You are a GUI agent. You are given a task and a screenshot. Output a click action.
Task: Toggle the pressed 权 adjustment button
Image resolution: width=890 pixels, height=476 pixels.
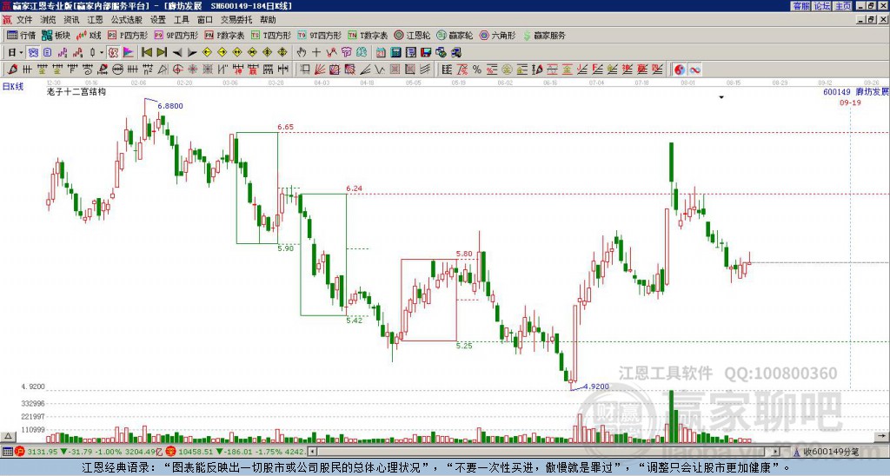tap(113, 53)
